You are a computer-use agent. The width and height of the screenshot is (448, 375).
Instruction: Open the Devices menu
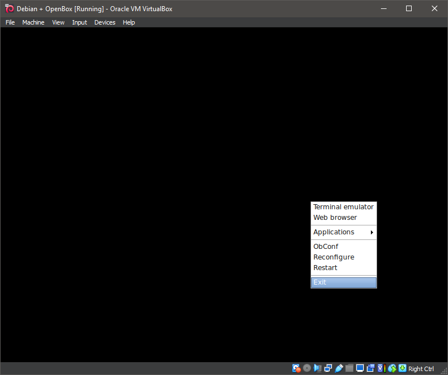[104, 22]
